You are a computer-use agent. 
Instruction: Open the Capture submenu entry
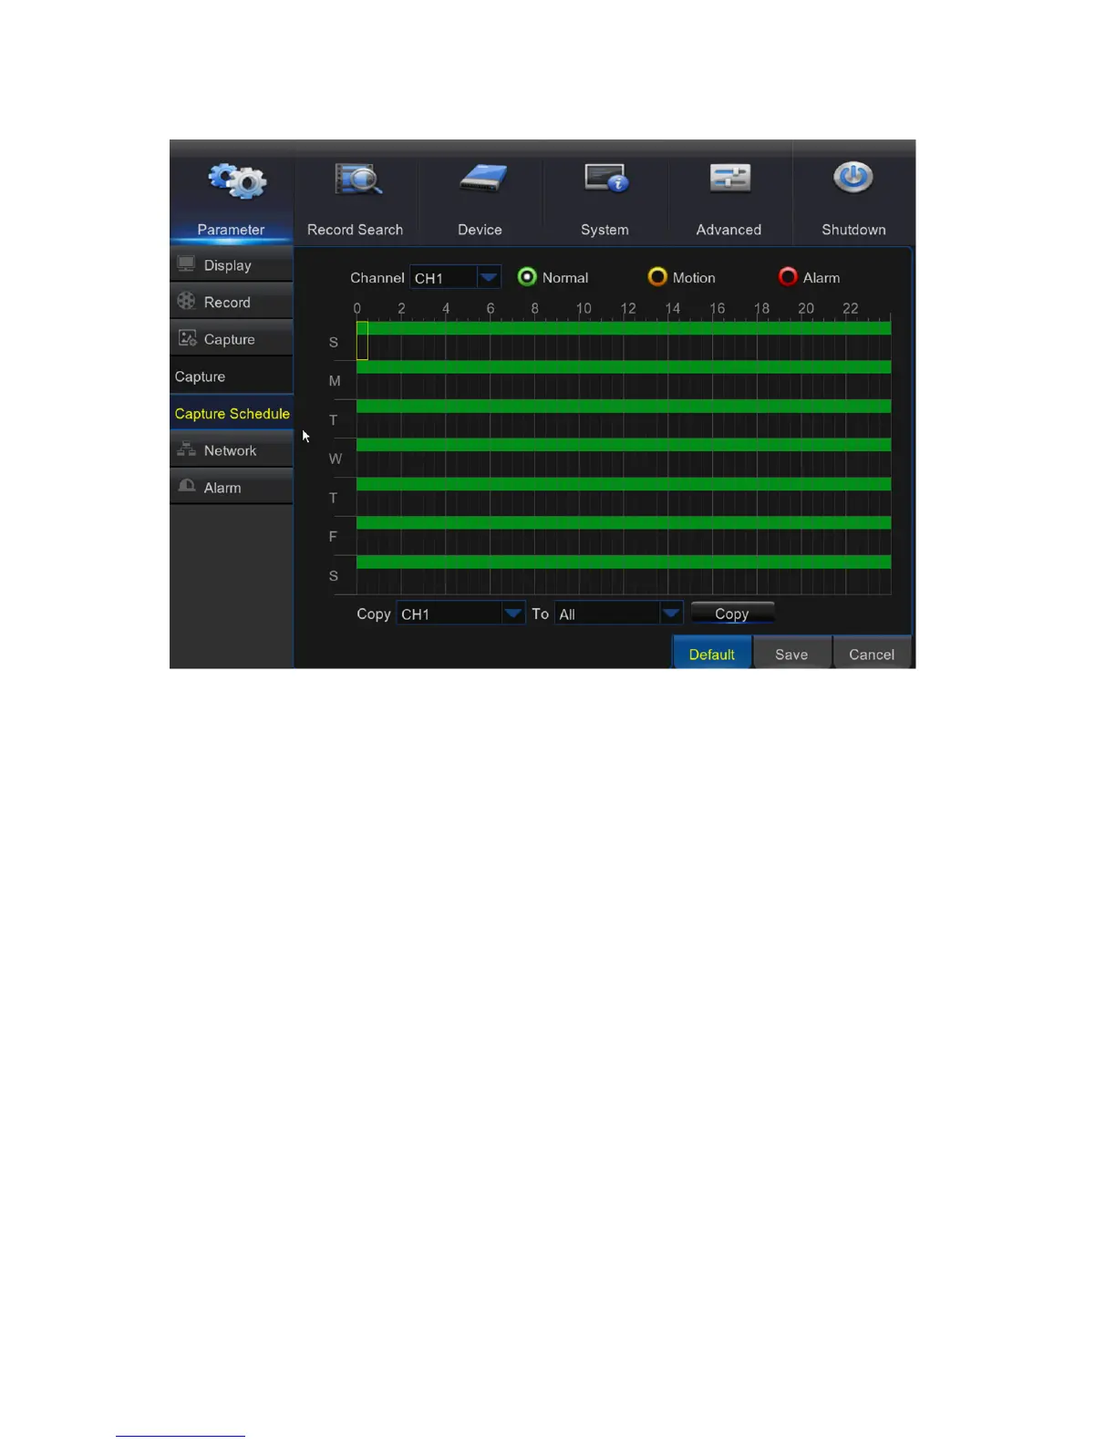[232, 376]
